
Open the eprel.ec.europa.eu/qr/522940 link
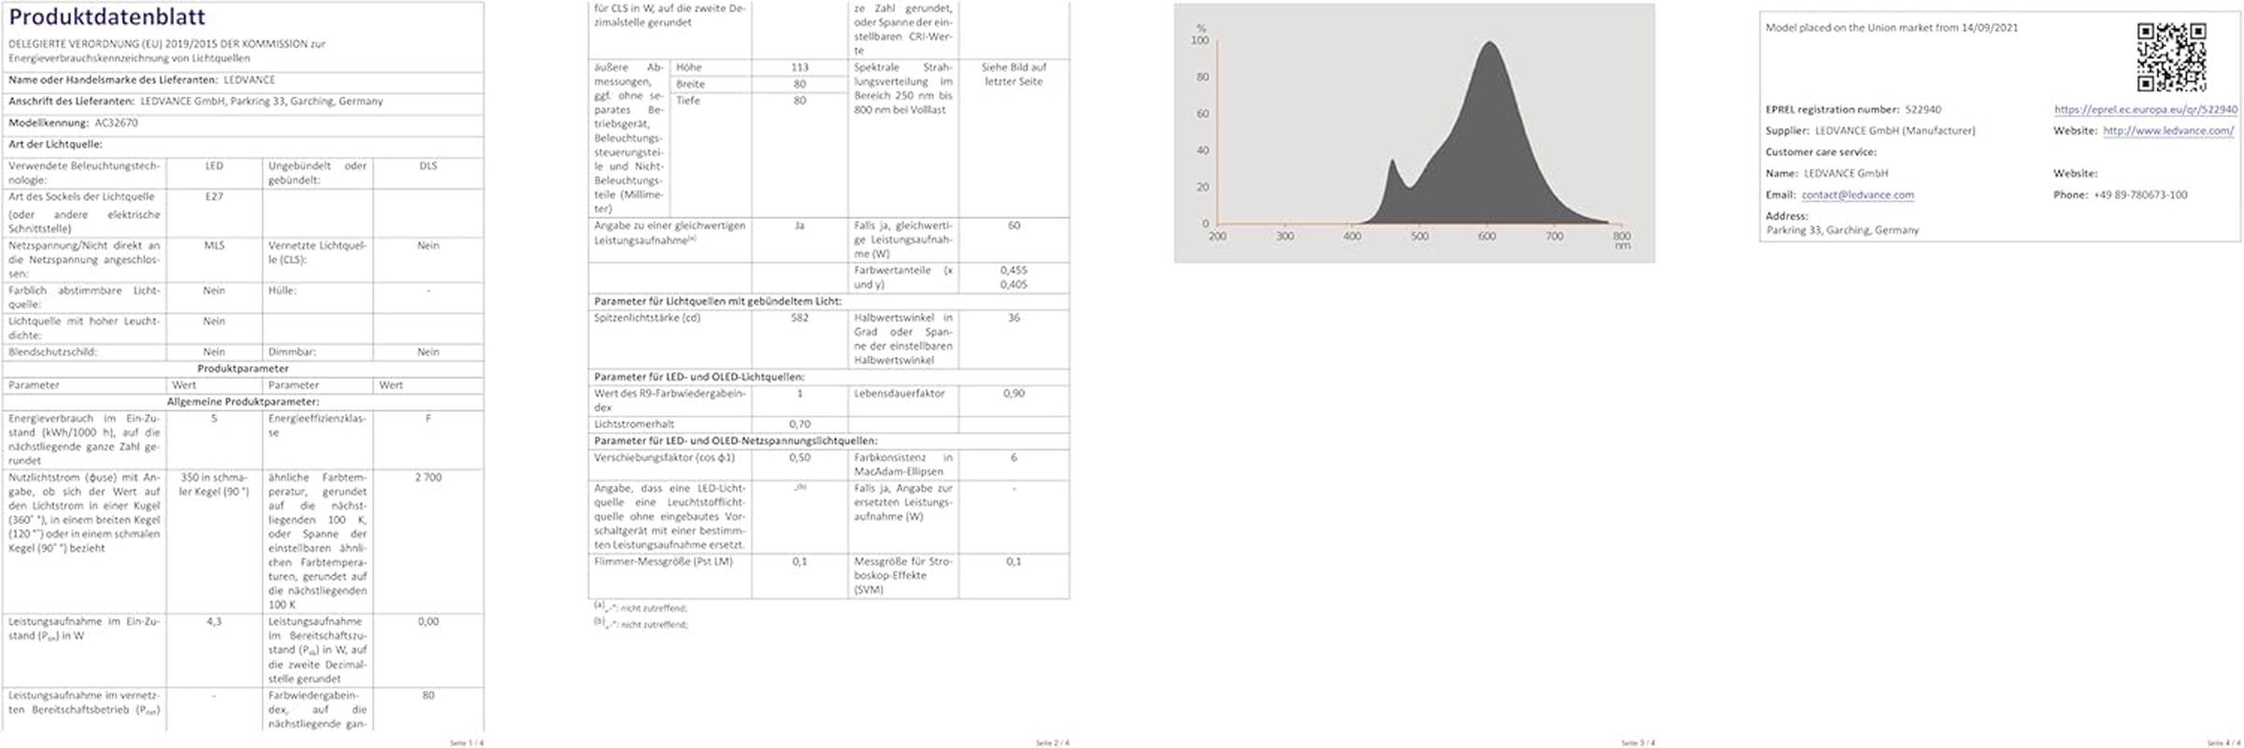[2145, 109]
